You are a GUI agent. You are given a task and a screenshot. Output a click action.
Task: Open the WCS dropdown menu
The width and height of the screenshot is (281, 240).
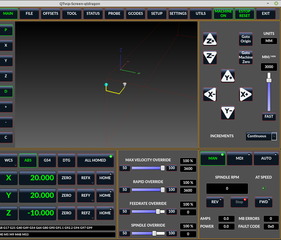[9, 160]
